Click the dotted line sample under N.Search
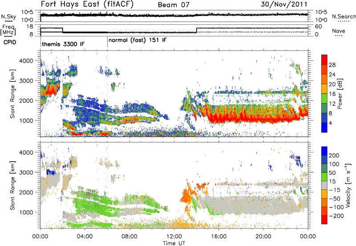Screen dimensions: 356x246 (x=344, y=21)
